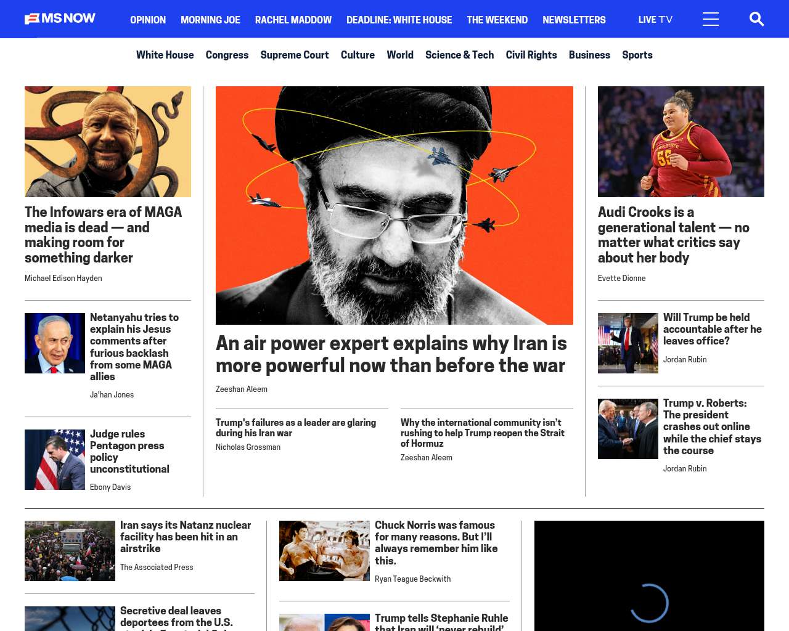Read the Strait of Hormuz story

[x=483, y=433]
